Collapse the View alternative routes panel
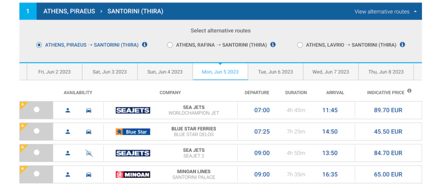441x192 pixels. (385, 12)
